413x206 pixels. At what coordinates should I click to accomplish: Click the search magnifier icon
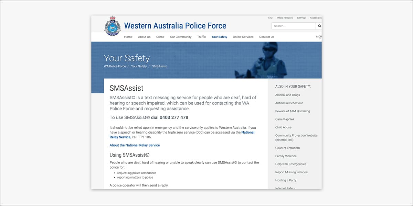tap(319, 26)
